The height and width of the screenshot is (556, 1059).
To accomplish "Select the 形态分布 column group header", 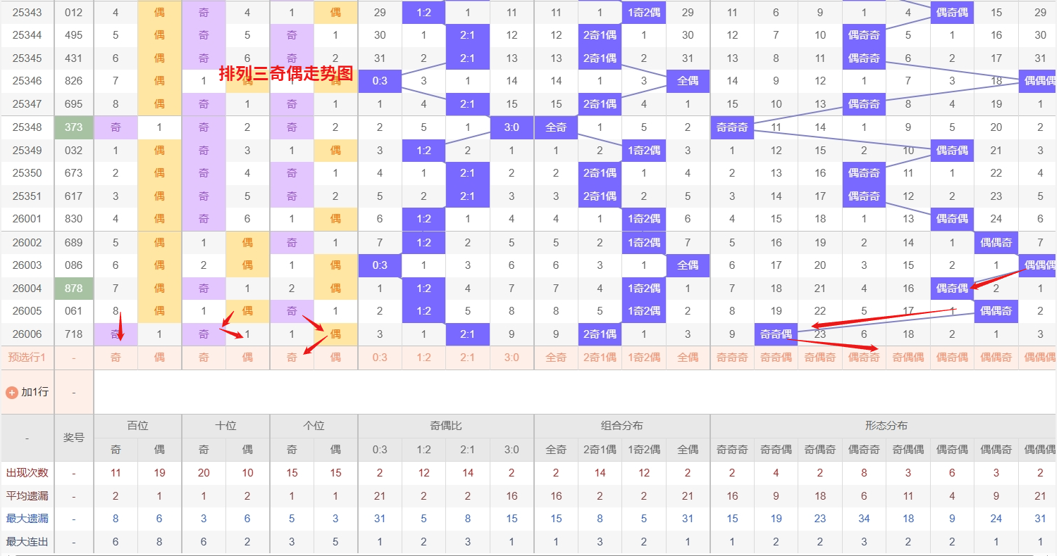I will [x=886, y=426].
